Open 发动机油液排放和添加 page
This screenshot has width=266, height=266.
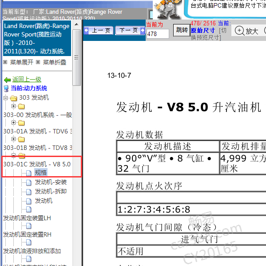(x=32, y=251)
